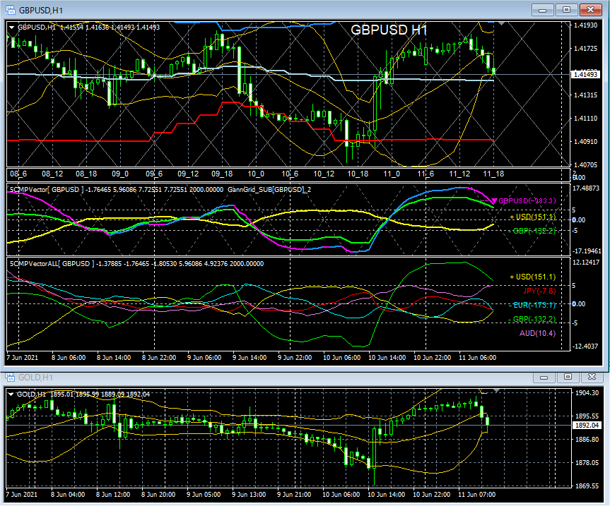The height and width of the screenshot is (506, 610).
Task: Click the 1.40910 price scale value
Action: [585, 142]
